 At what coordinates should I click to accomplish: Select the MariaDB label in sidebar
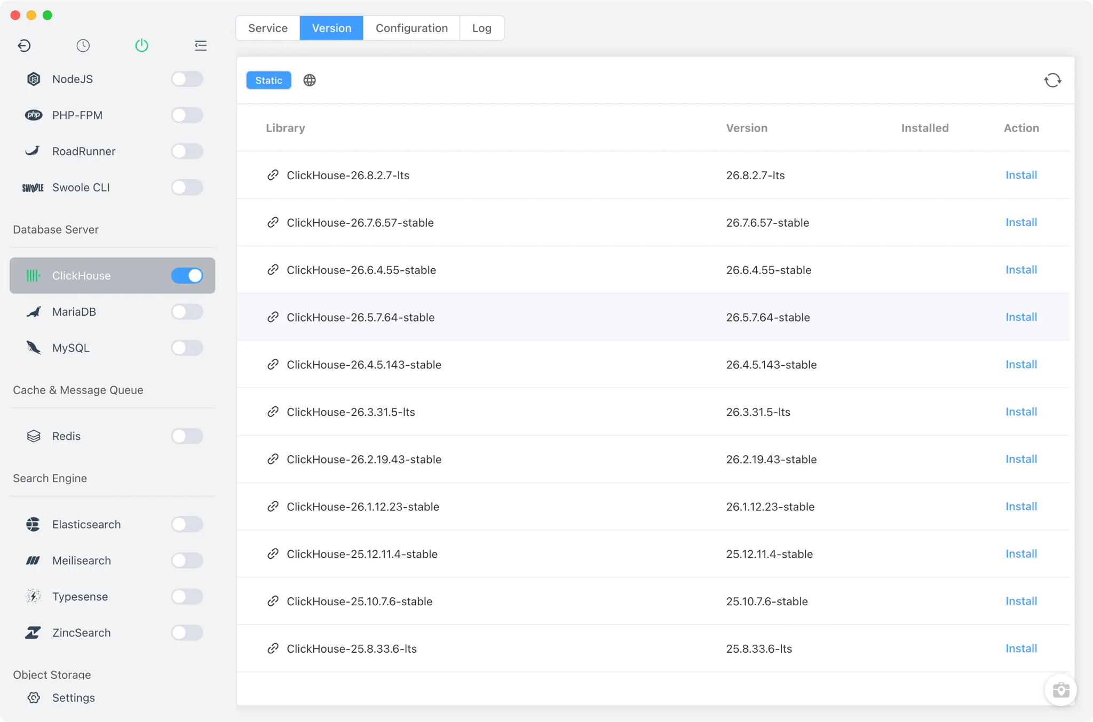point(74,312)
